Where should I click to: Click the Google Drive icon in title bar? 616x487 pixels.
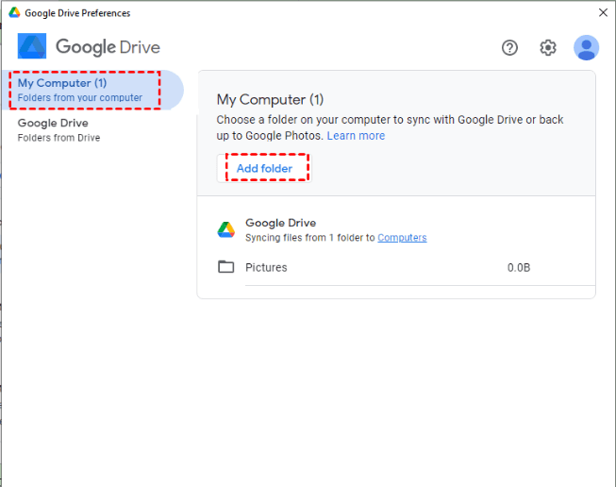[x=14, y=13]
